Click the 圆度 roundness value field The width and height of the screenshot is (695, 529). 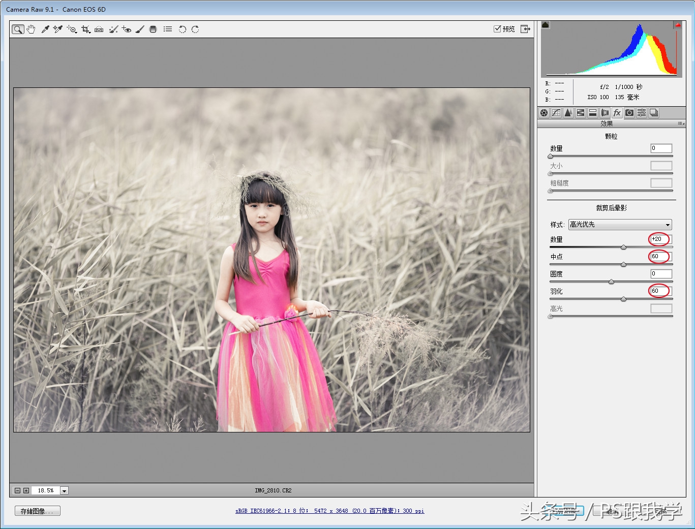click(661, 274)
